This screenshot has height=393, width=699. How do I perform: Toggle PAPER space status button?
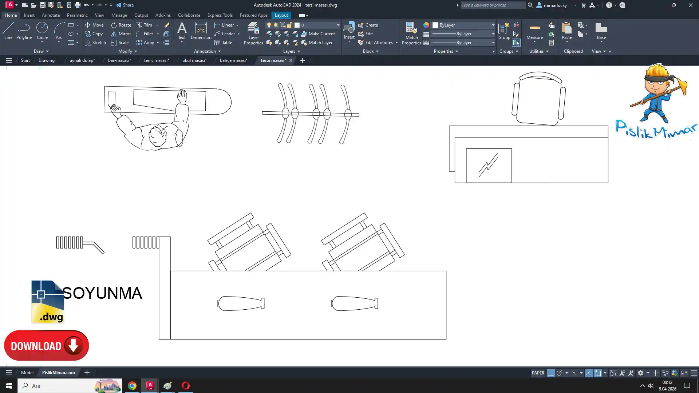(x=538, y=373)
